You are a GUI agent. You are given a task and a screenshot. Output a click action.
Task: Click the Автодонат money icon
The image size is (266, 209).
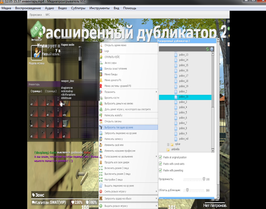(36, 31)
